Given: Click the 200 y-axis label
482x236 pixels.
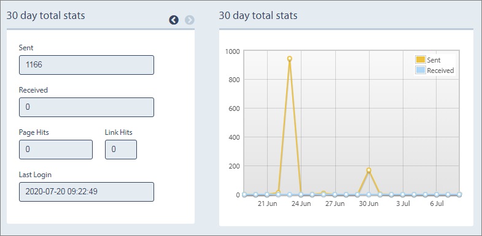Looking at the screenshot, I should pos(234,166).
